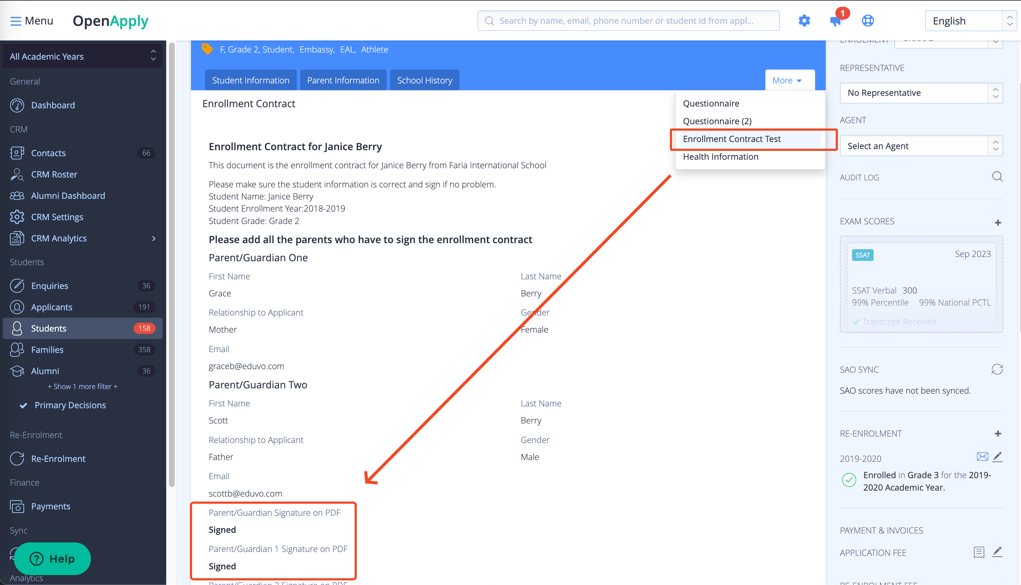Open the More dropdown on student profile
This screenshot has height=585, width=1021.
tap(789, 80)
